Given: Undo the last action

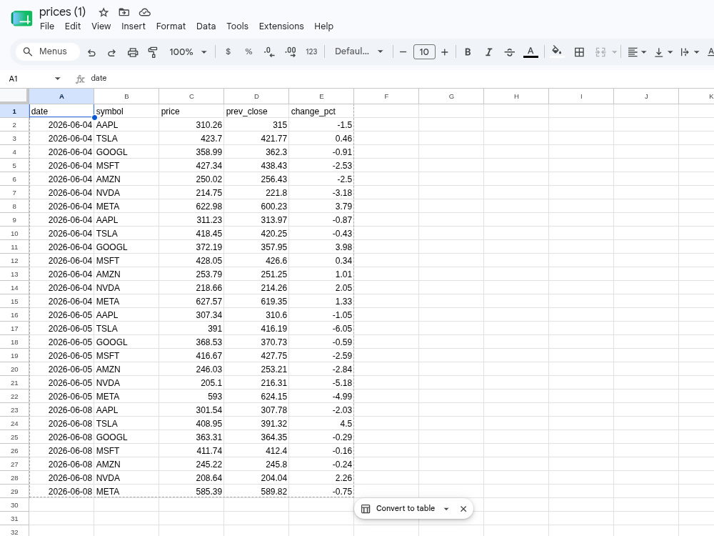Looking at the screenshot, I should coord(91,52).
